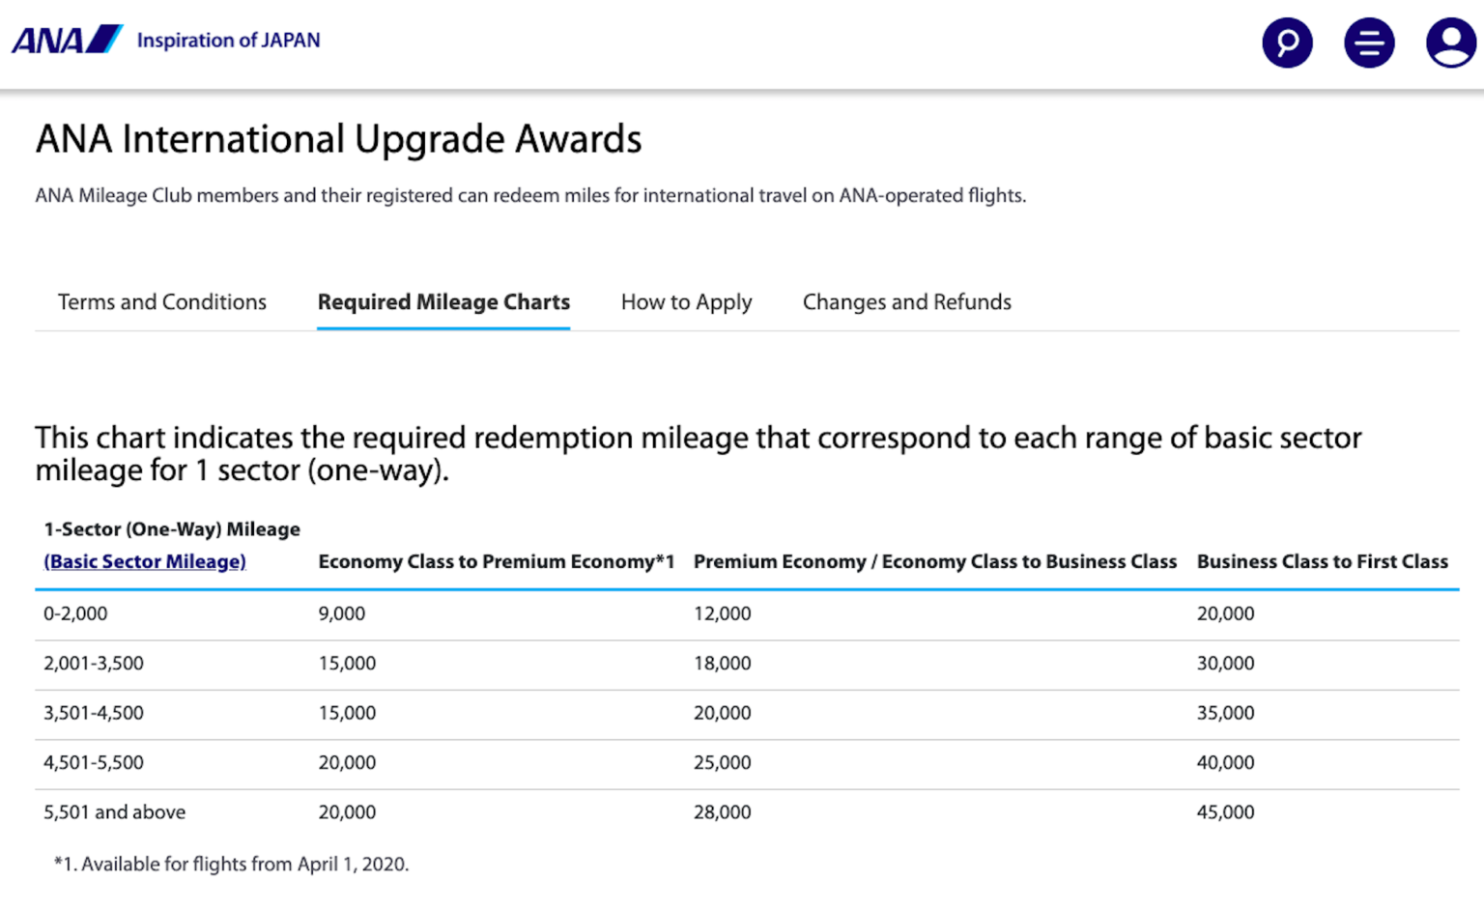This screenshot has width=1484, height=909.
Task: Select the 45,000 mileage cell
Action: [1225, 811]
